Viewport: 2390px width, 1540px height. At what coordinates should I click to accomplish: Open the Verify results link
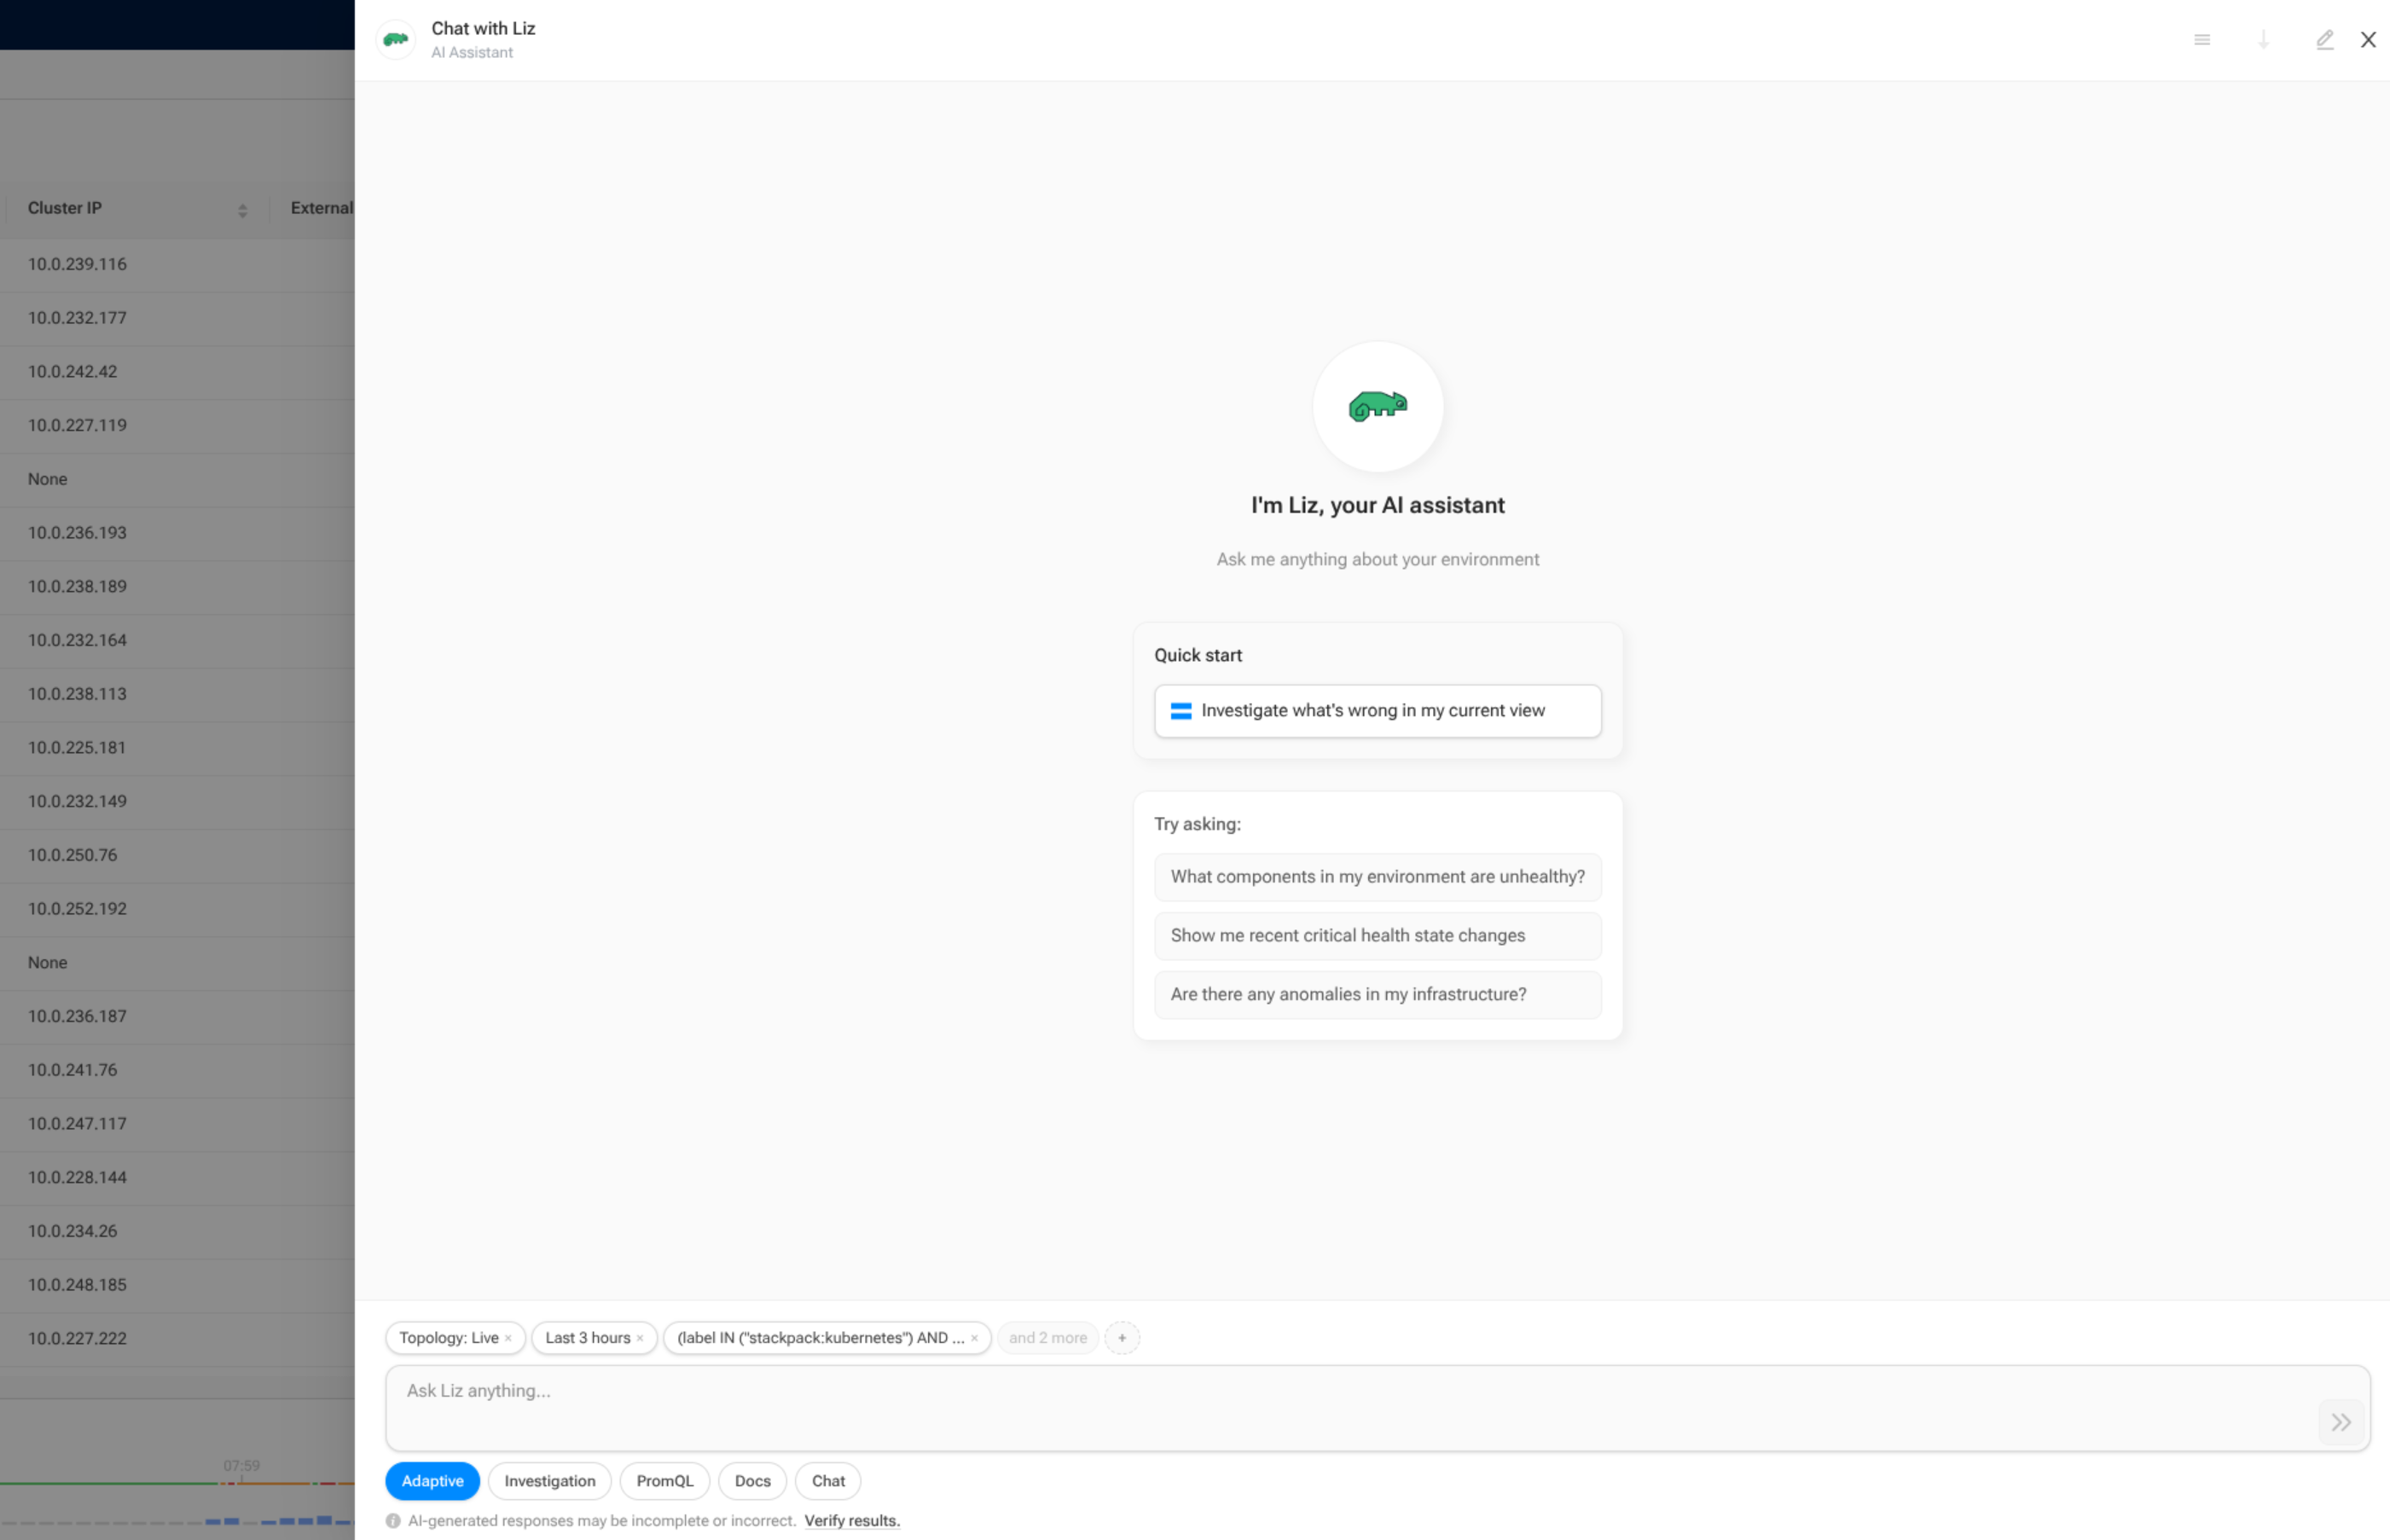click(851, 1520)
